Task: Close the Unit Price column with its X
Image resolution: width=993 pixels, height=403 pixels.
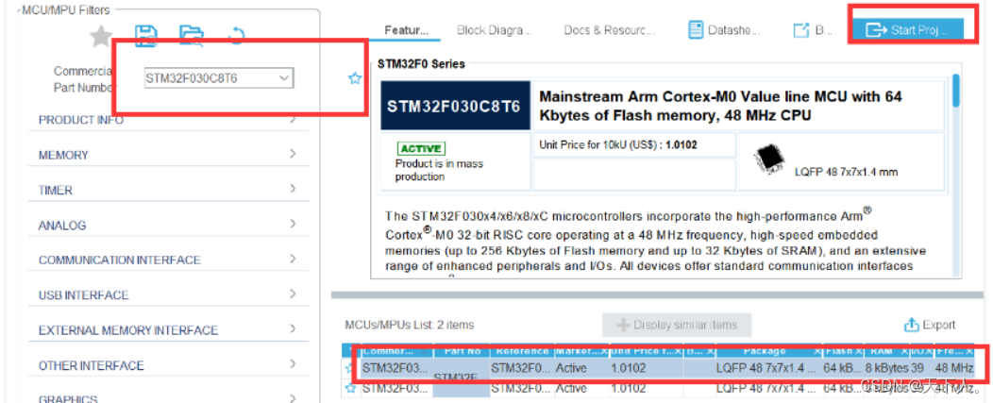Action: [678, 351]
